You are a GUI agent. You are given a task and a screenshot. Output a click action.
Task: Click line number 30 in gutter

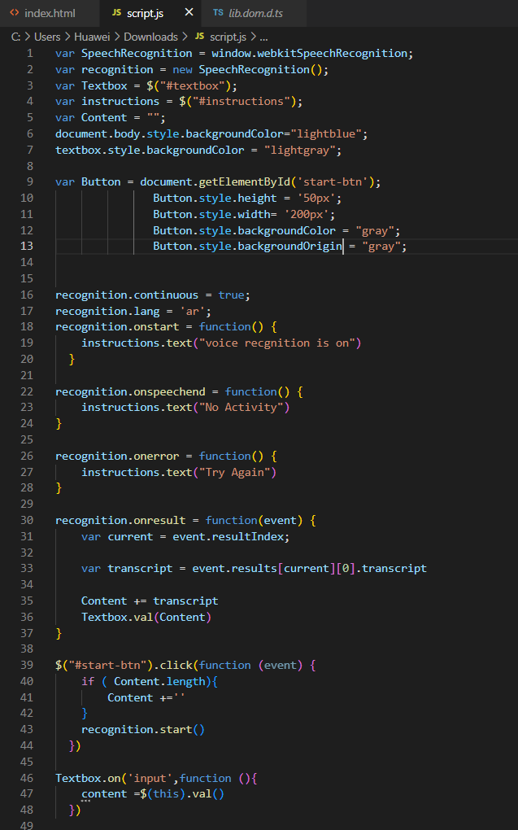[x=27, y=520]
